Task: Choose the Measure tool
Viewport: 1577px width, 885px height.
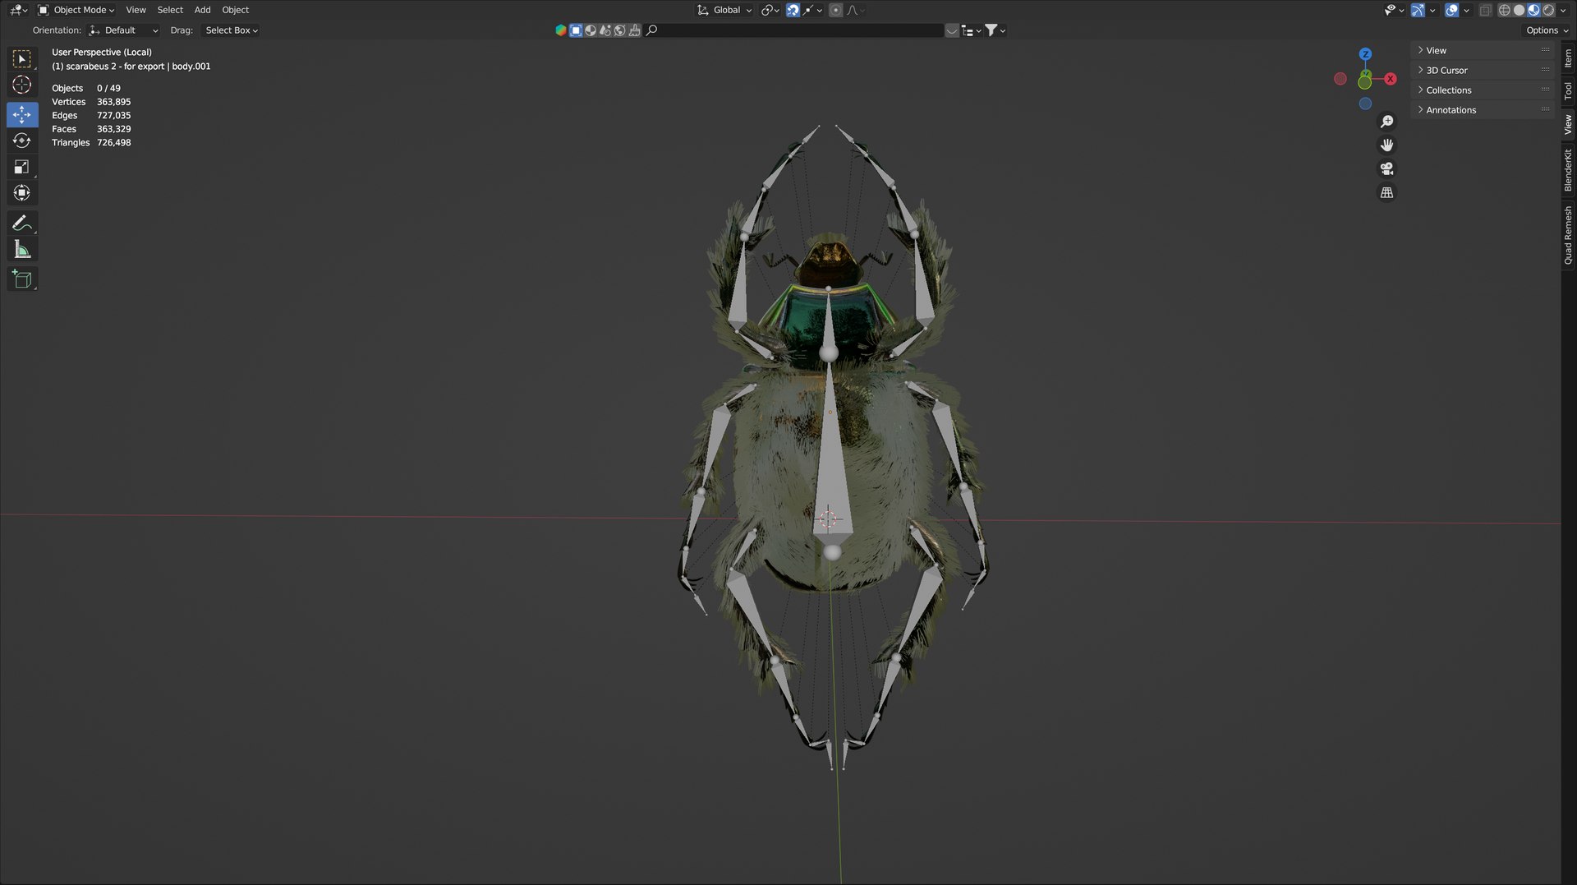Action: click(x=22, y=249)
